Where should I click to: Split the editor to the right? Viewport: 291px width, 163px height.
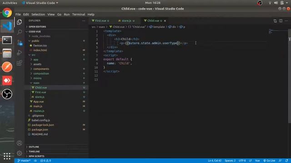281,21
